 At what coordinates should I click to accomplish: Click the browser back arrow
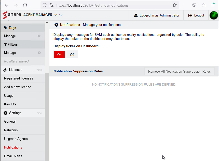7,5
